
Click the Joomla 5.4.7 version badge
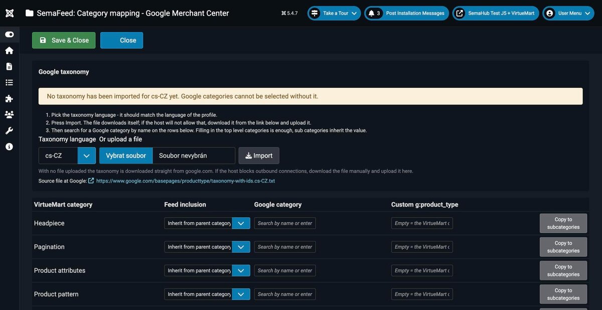(x=289, y=13)
